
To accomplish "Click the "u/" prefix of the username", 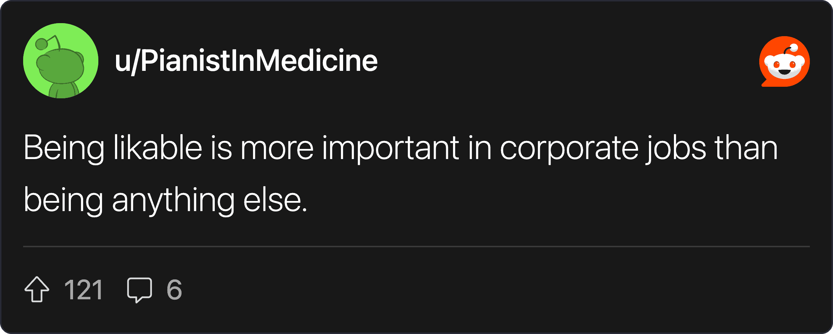I will pos(127,61).
